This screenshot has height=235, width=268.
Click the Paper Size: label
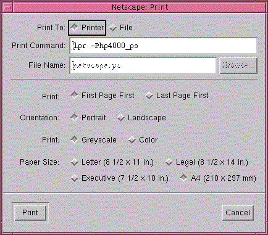coord(40,162)
